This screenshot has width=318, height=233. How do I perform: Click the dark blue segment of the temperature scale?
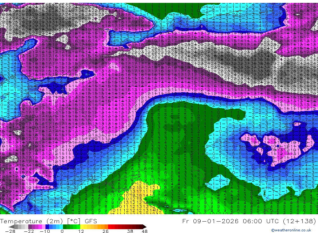pyautogui.click(x=47, y=227)
